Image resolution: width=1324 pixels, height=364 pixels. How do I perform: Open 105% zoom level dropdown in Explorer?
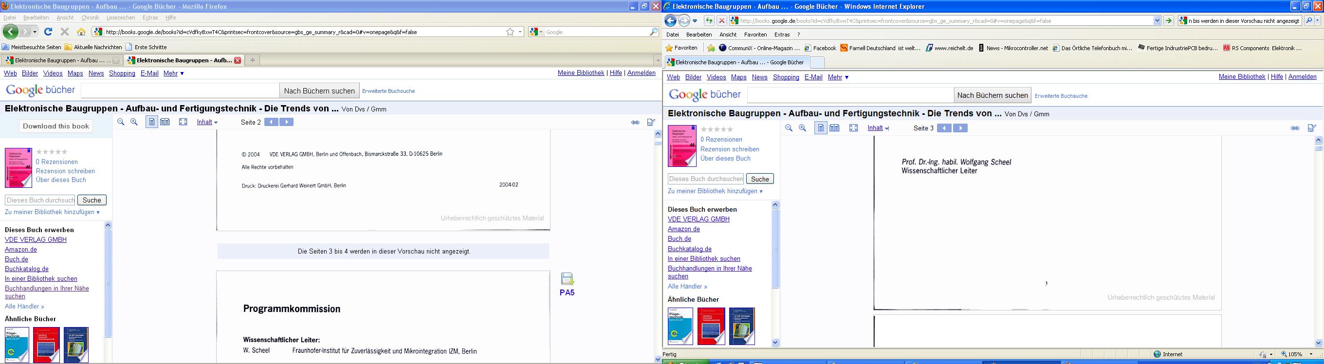click(x=1311, y=354)
